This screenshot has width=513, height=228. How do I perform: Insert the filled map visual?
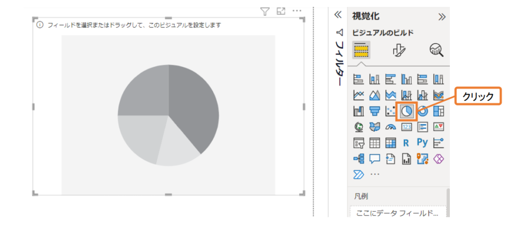click(x=375, y=127)
